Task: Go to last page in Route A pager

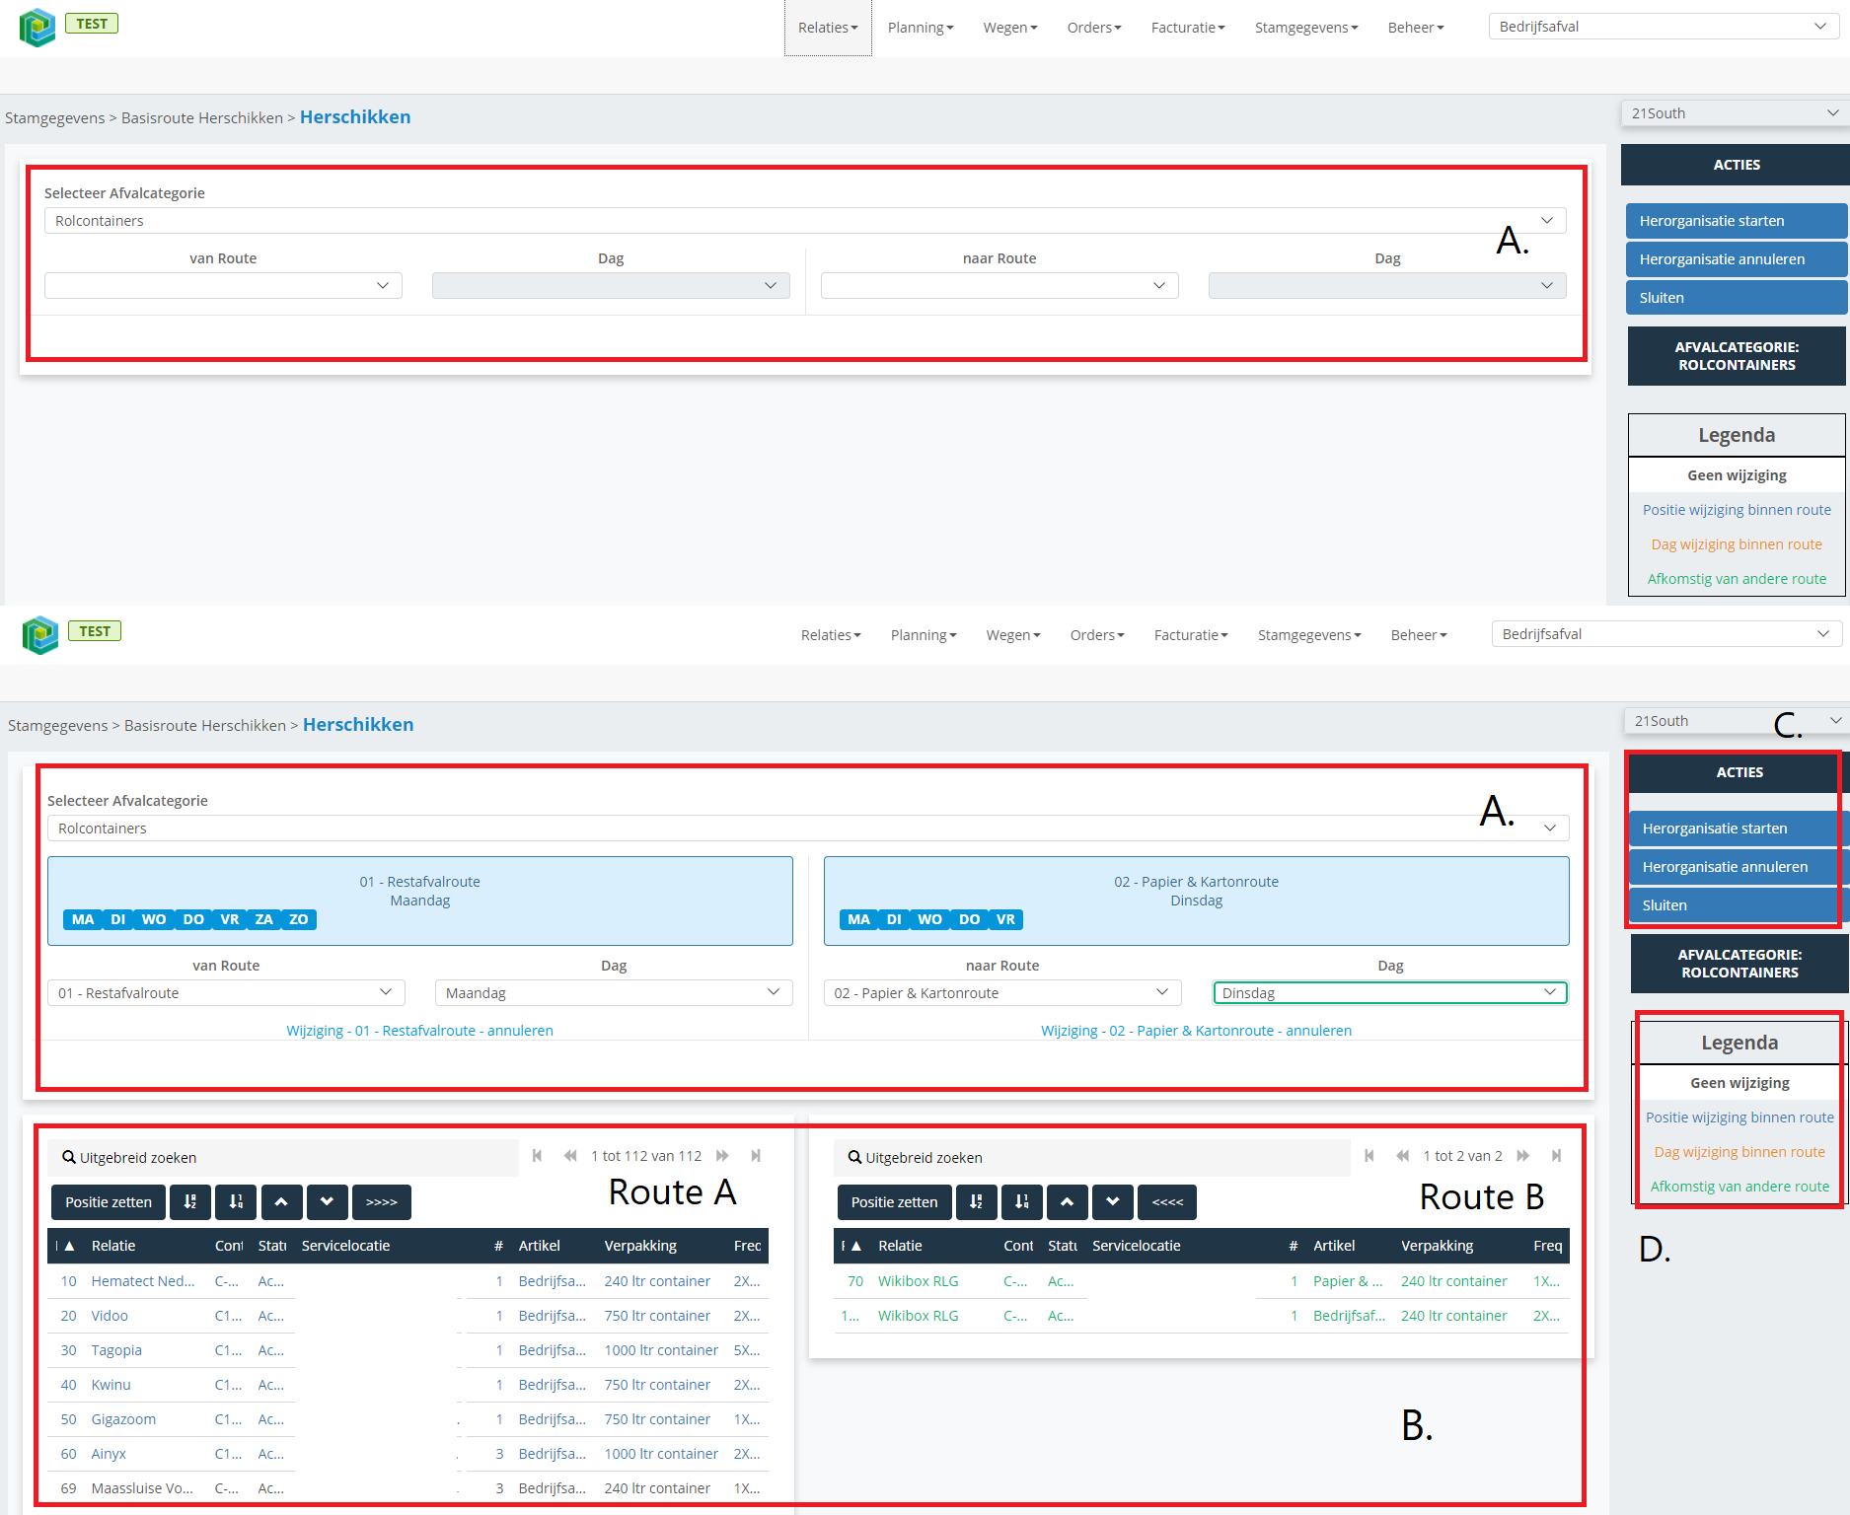Action: point(756,1156)
